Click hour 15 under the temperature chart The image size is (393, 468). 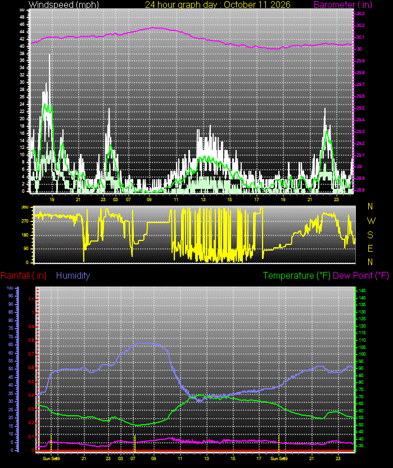(233, 458)
